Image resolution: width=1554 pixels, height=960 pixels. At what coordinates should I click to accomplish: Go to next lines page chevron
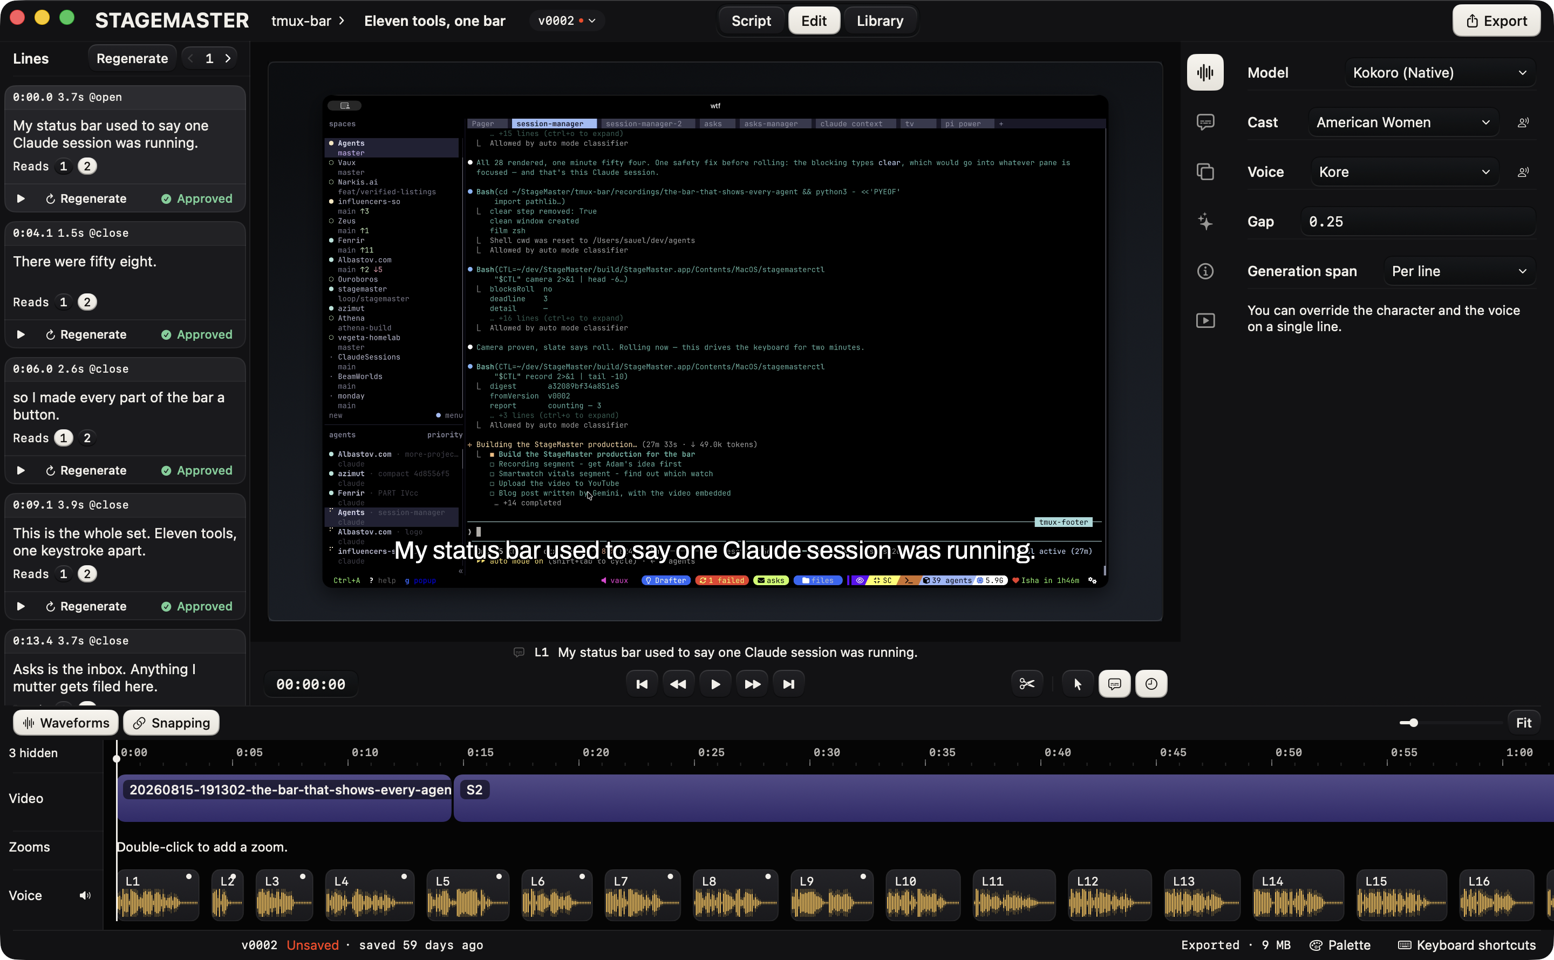(228, 58)
